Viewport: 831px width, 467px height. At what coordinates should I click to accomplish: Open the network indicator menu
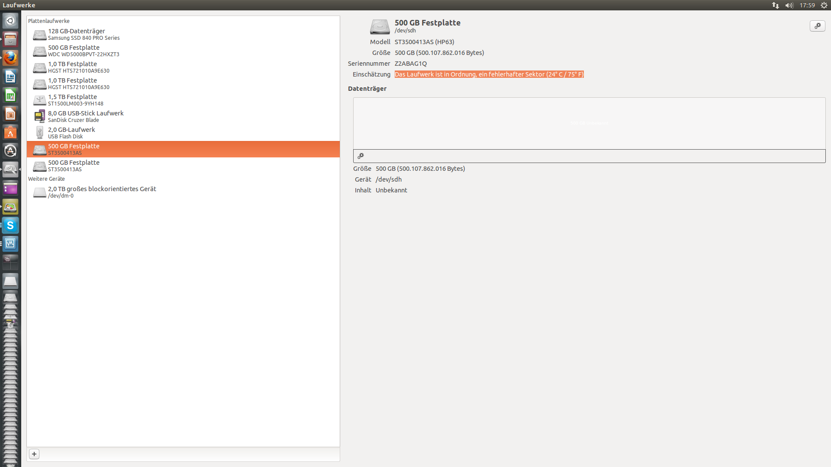pos(775,5)
